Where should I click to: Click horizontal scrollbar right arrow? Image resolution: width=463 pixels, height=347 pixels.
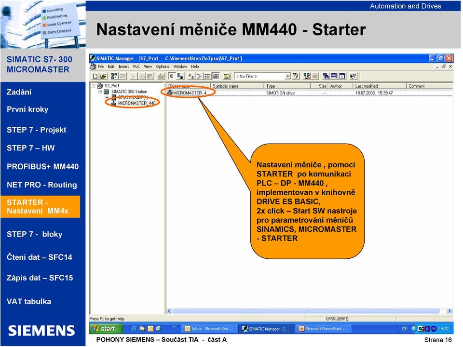click(x=449, y=311)
